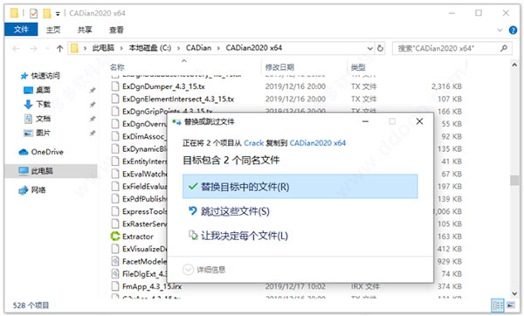Close the 替换或跳过文件 dialog
This screenshot has height=316, width=524.
[419, 121]
